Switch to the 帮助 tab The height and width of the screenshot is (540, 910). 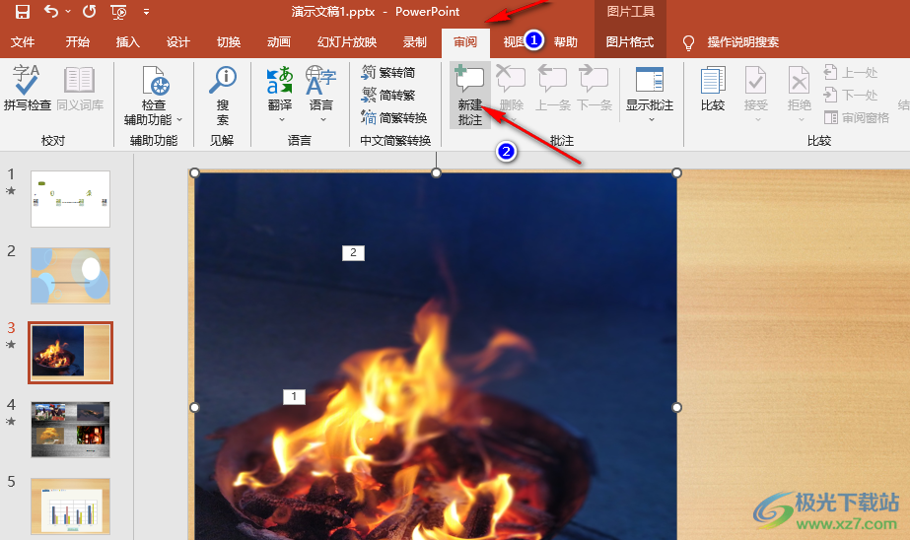(565, 41)
